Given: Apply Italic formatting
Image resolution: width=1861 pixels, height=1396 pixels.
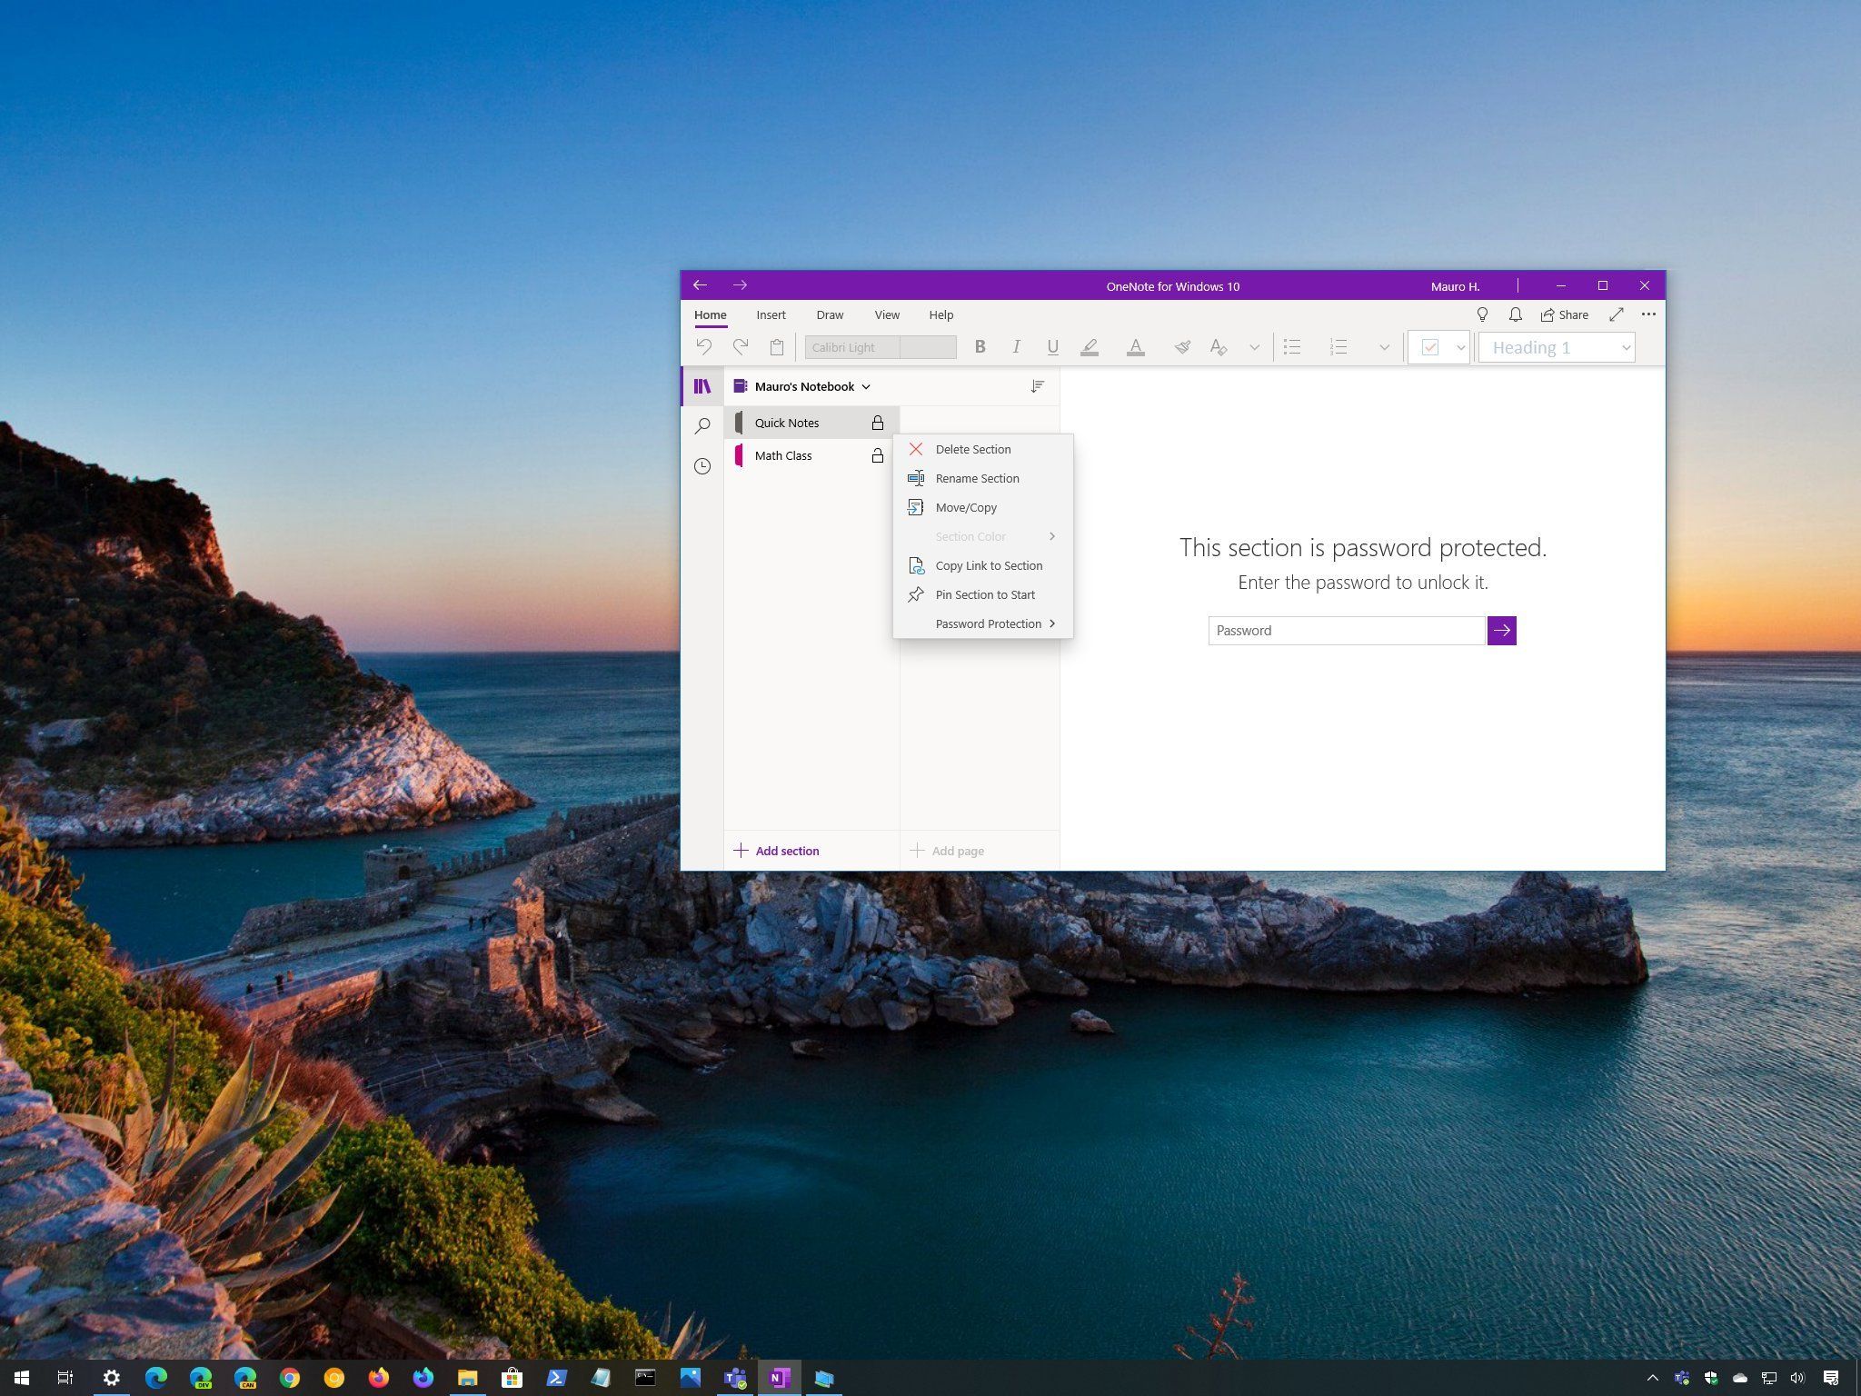Looking at the screenshot, I should (1017, 346).
